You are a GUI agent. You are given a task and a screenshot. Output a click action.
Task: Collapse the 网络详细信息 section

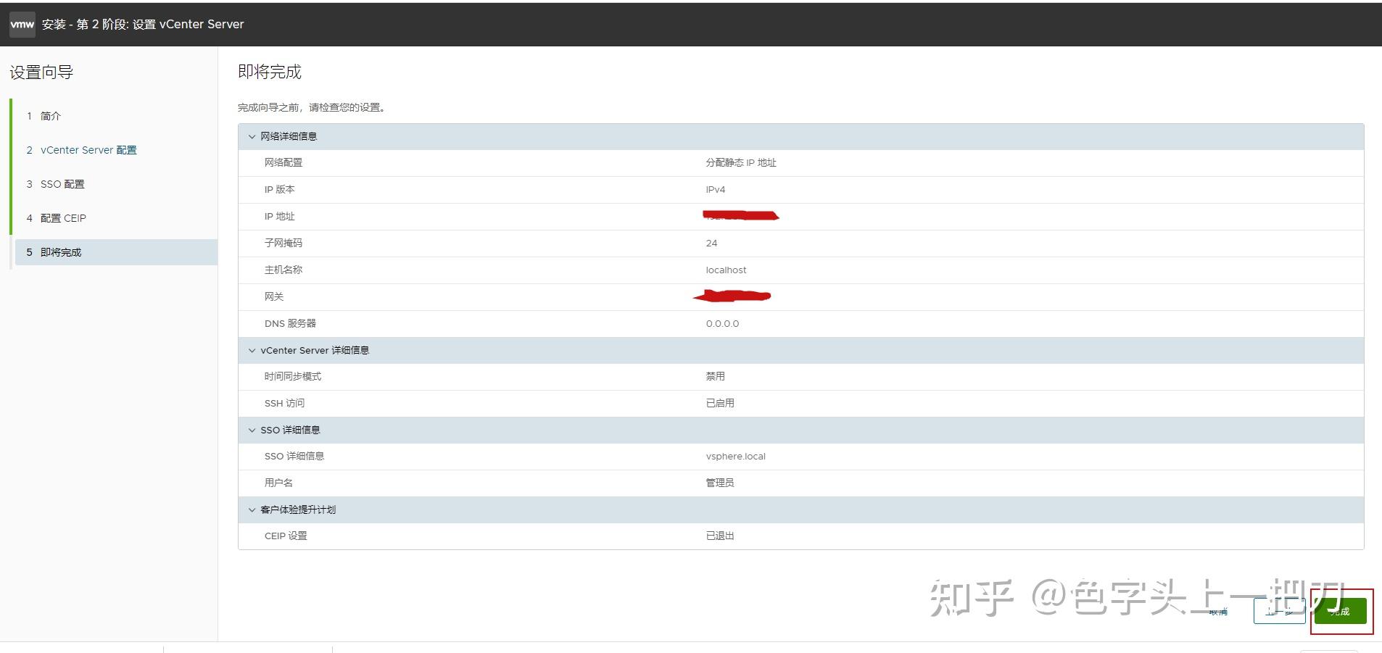[x=252, y=136]
